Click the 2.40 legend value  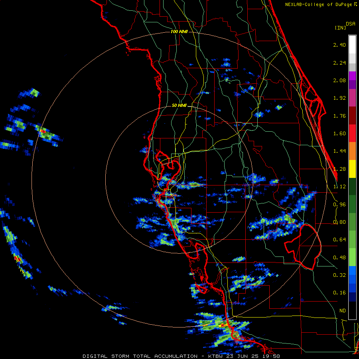(339, 45)
